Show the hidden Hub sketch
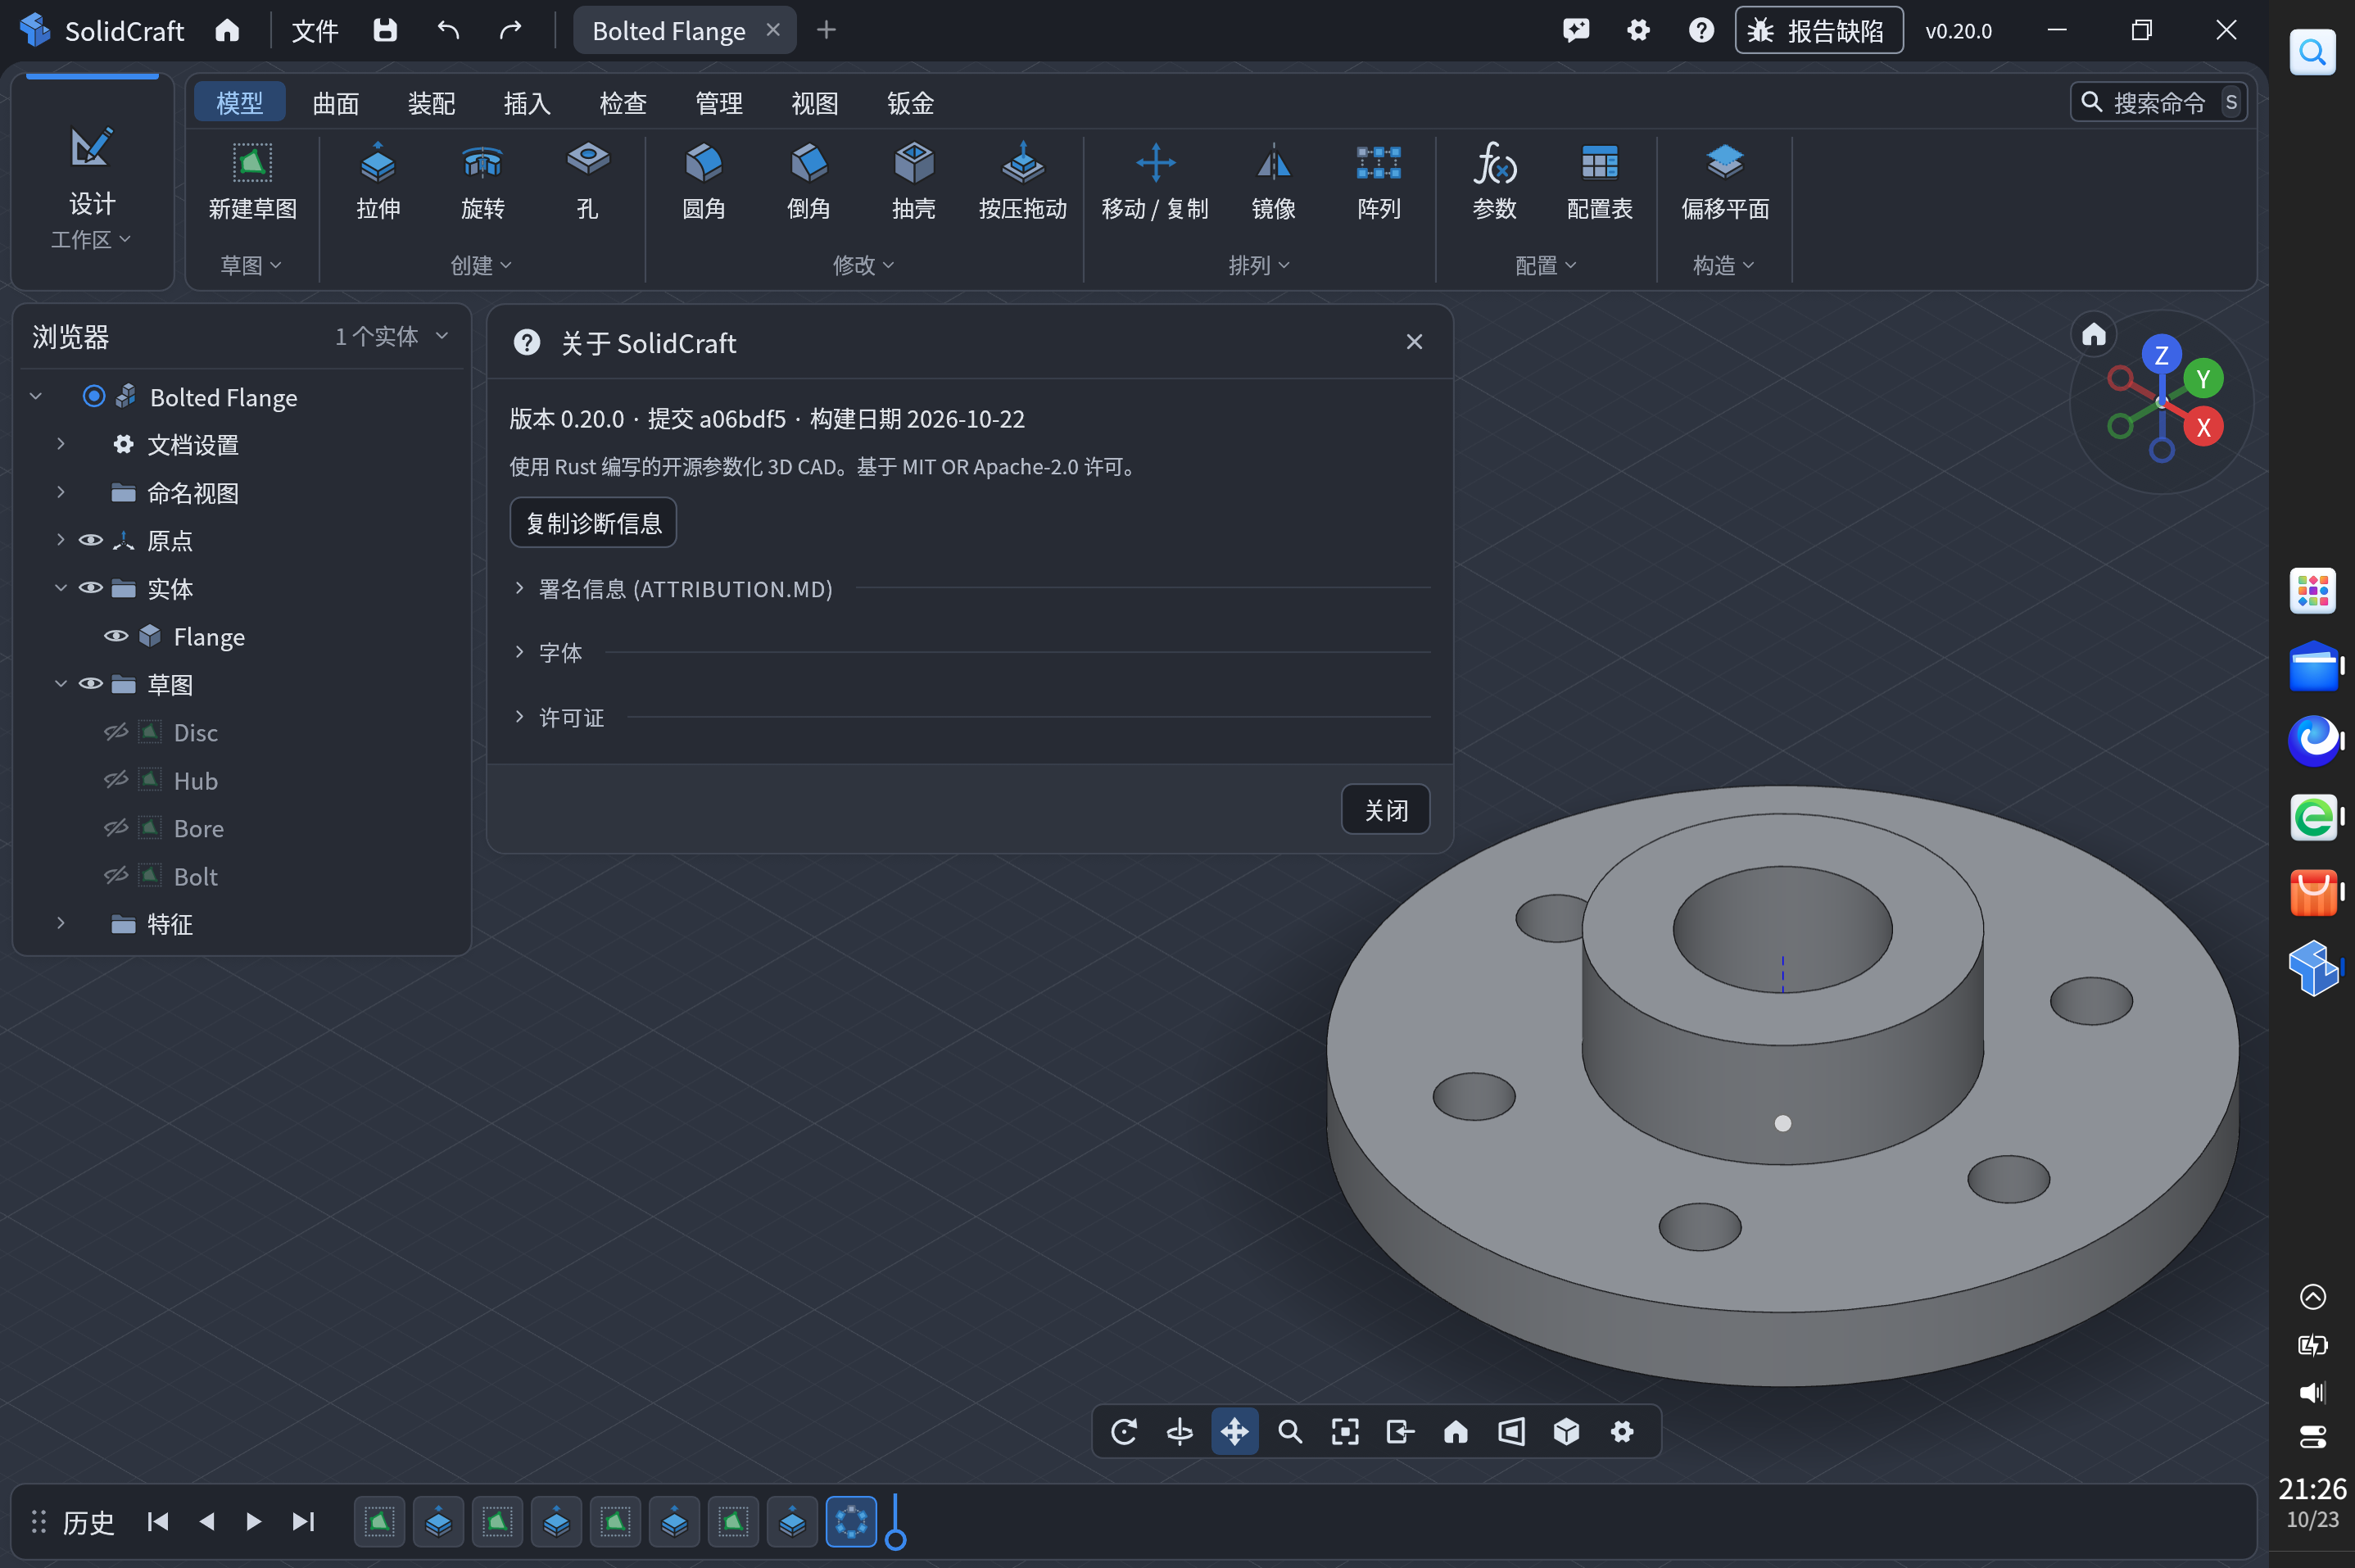 pyautogui.click(x=116, y=780)
